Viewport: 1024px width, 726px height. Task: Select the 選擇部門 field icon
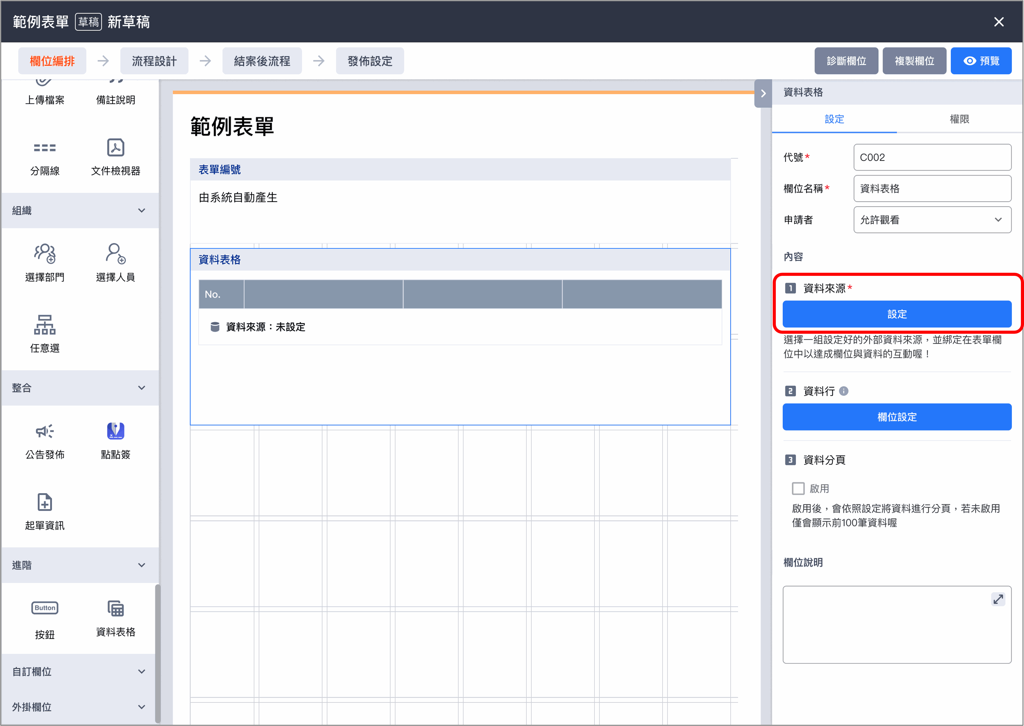click(x=45, y=253)
